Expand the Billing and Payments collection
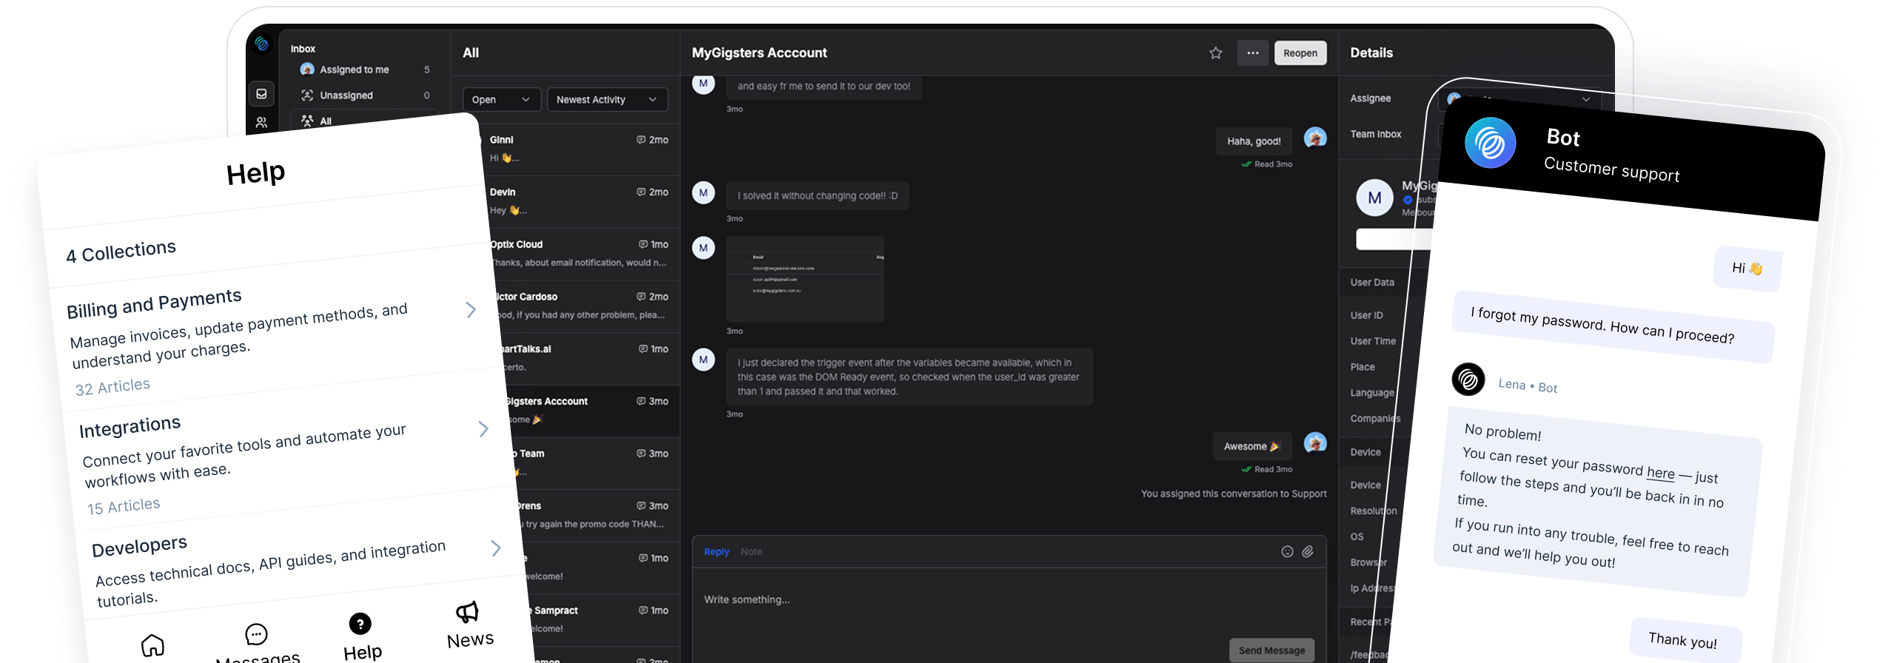The image size is (1891, 663). 471,310
